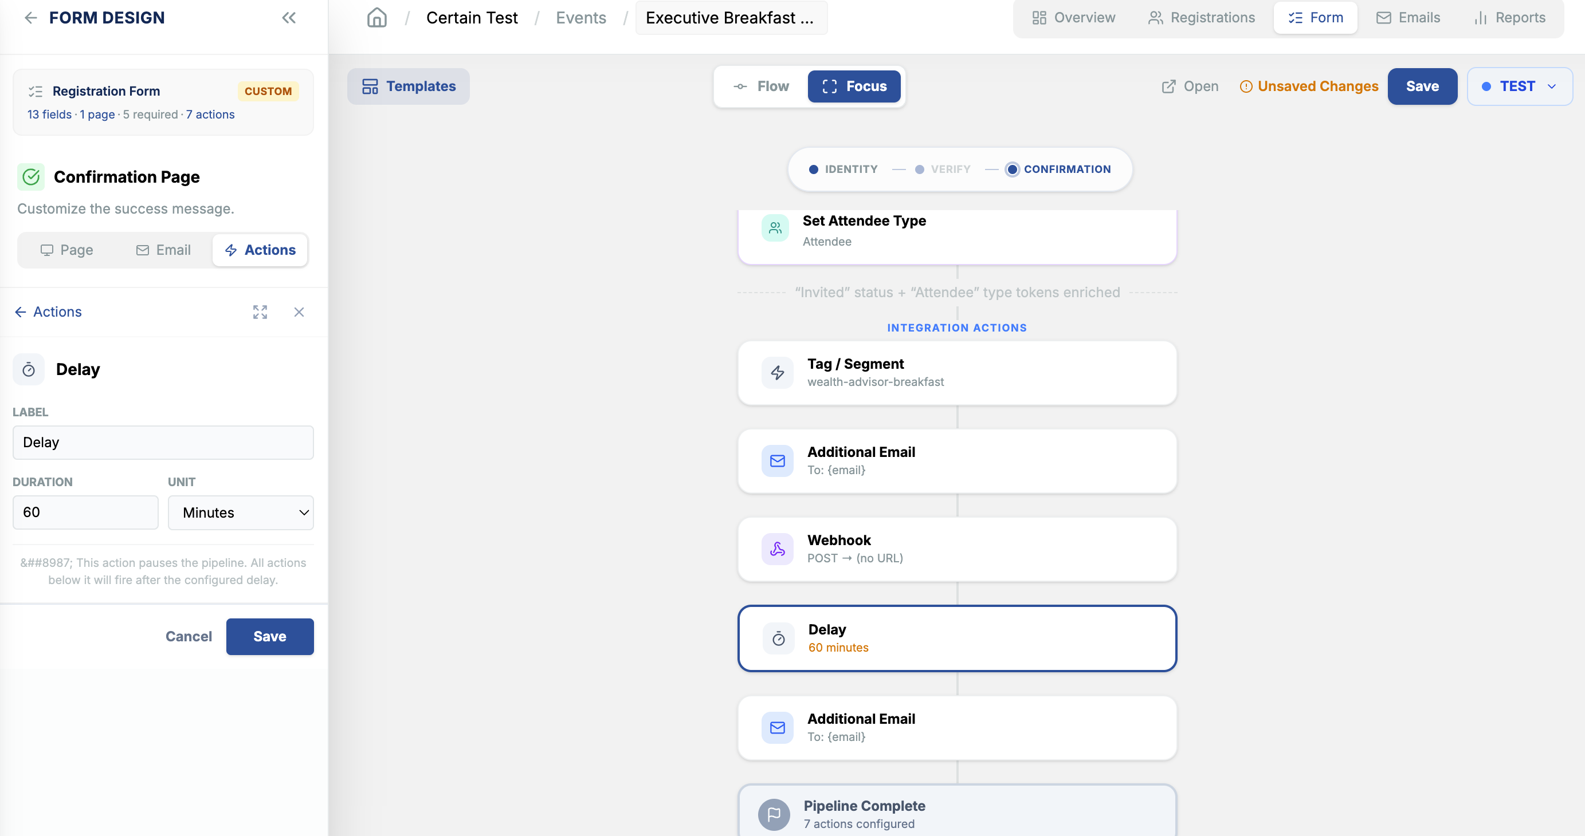Save the Delay action settings
This screenshot has width=1585, height=836.
pos(270,637)
